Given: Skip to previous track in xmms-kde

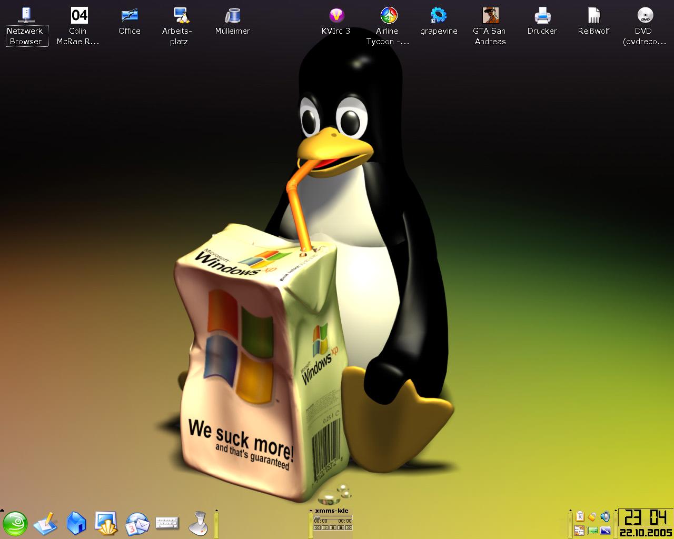Looking at the screenshot, I should (317, 527).
